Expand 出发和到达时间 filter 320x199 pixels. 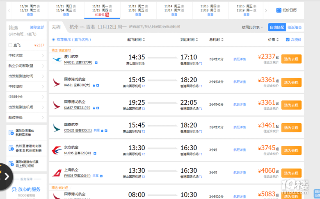(x=27, y=76)
